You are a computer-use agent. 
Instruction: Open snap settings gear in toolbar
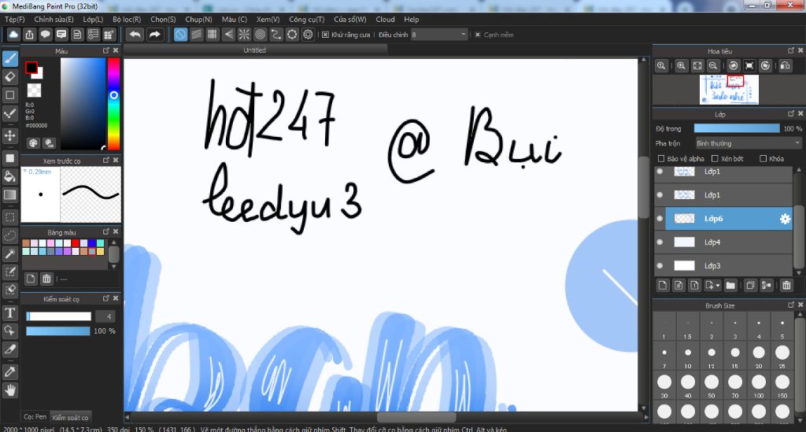[308, 35]
